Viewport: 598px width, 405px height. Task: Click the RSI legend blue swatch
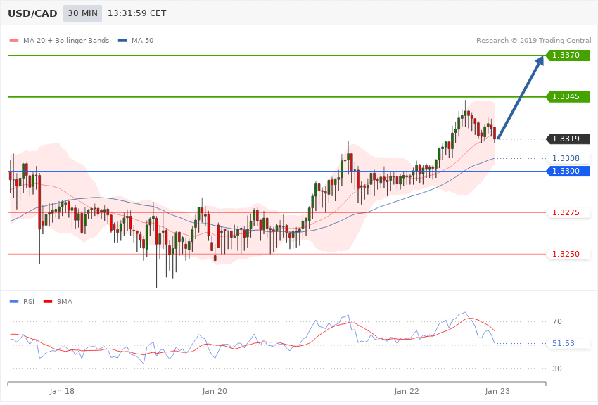coord(14,302)
